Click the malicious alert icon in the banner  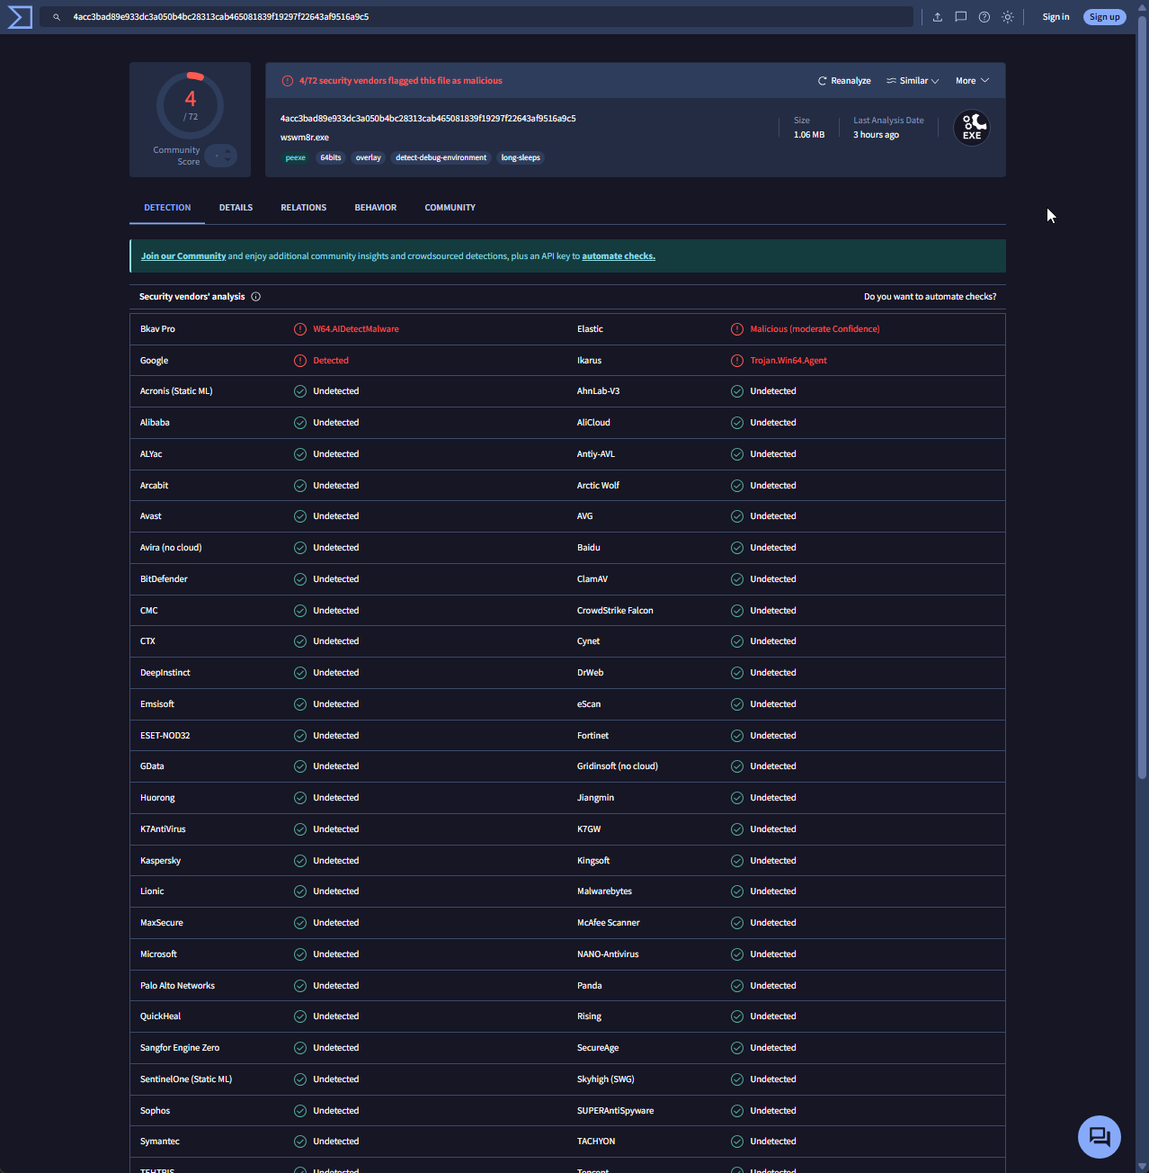(288, 81)
